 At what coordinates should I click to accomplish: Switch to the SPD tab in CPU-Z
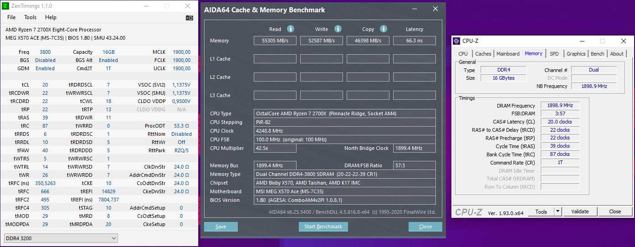click(x=554, y=54)
